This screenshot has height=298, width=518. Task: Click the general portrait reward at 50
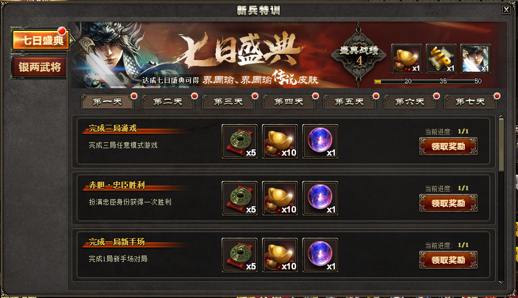point(476,58)
